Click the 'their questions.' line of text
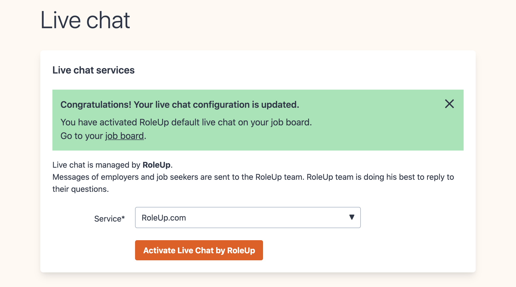 81,189
